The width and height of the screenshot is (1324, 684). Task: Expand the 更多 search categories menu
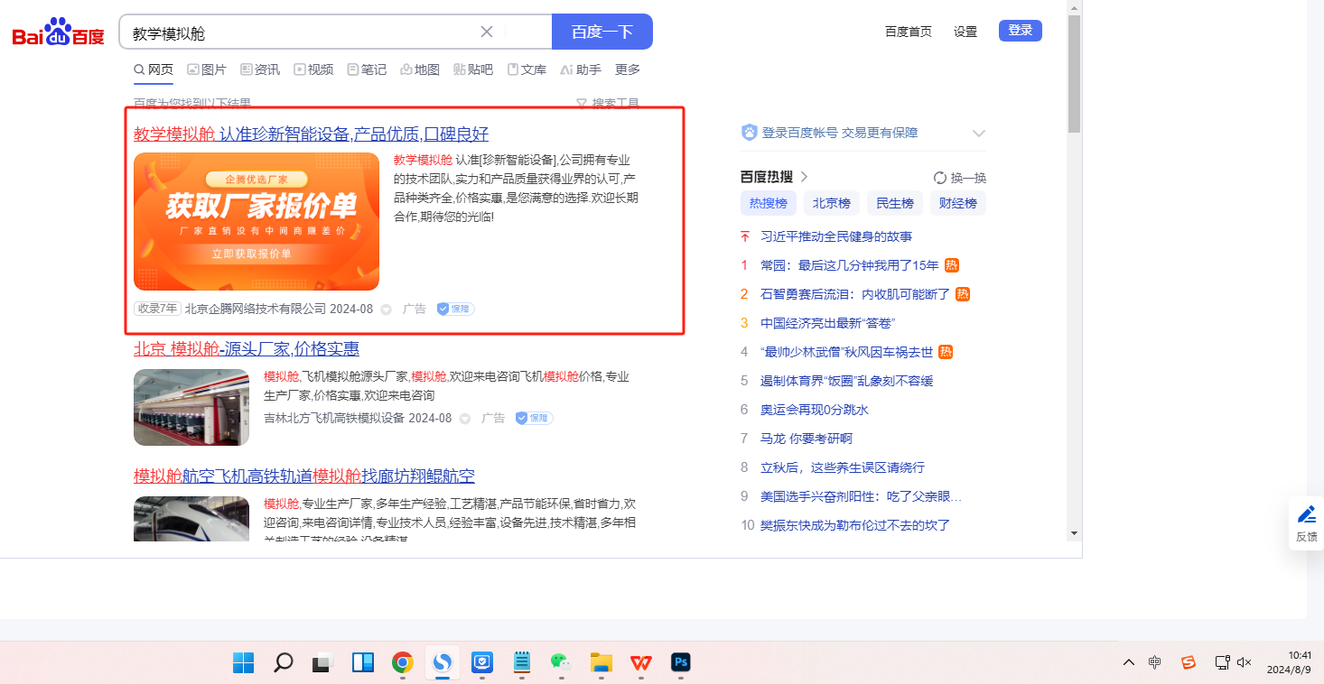point(628,69)
